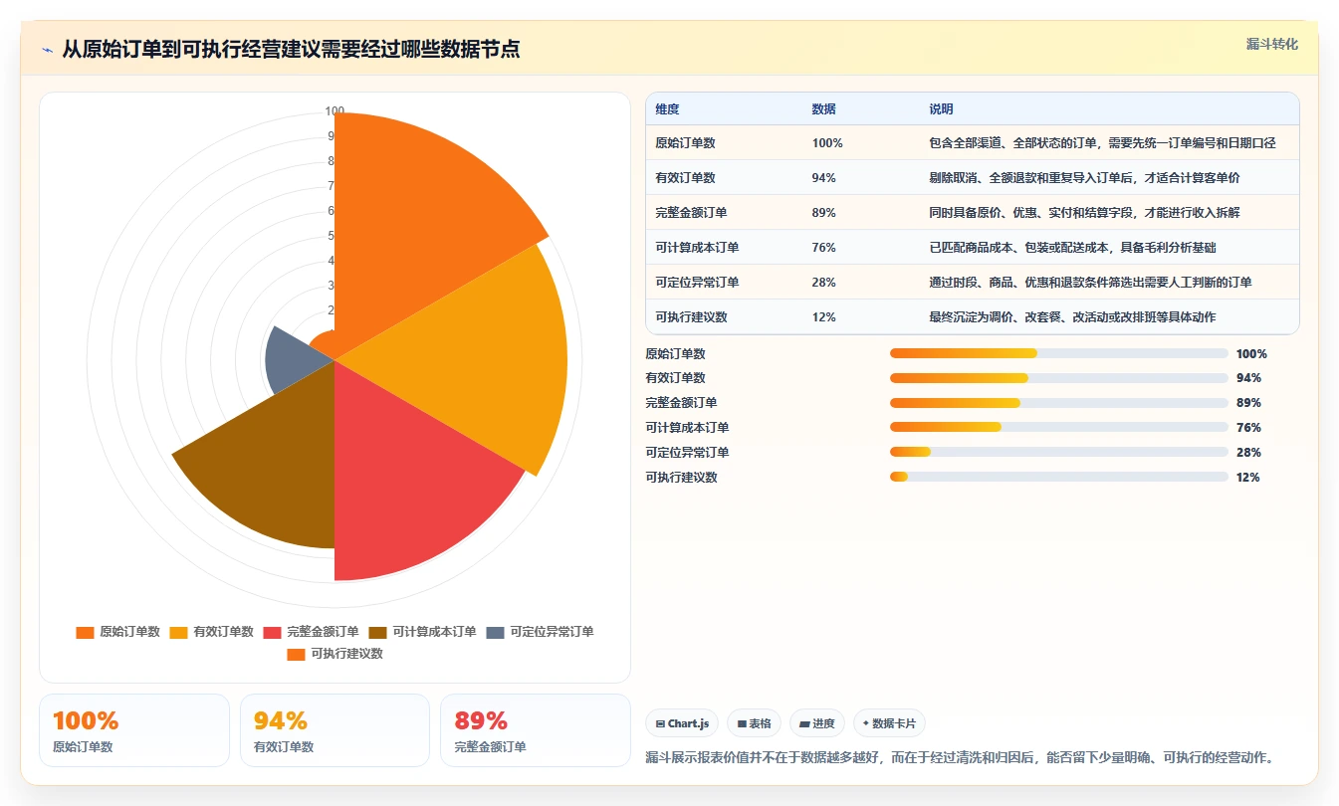Click the 有效订单数 progress bar
Image resolution: width=1339 pixels, height=806 pixels.
point(1058,378)
